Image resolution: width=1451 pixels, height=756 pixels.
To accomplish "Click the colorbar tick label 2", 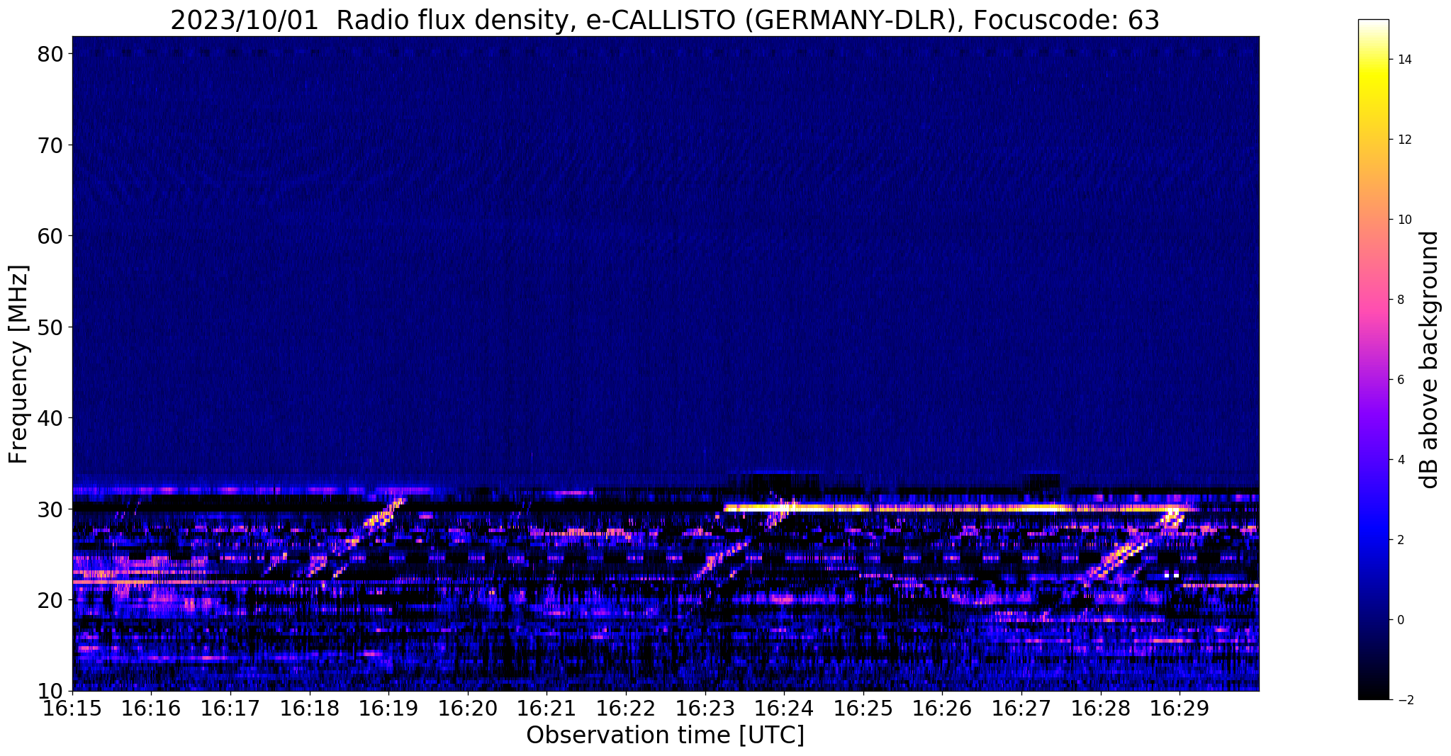I will [x=1401, y=540].
